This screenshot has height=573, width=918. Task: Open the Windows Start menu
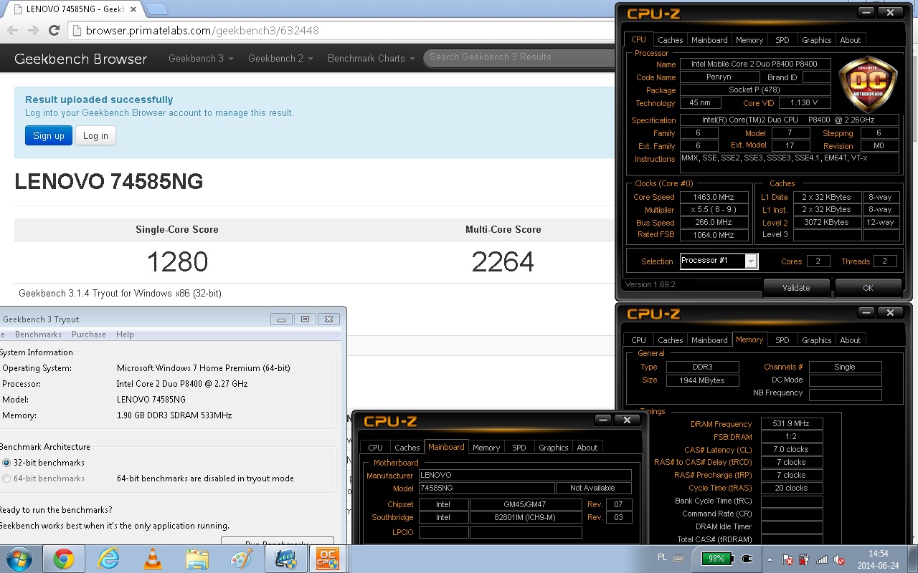(19, 559)
